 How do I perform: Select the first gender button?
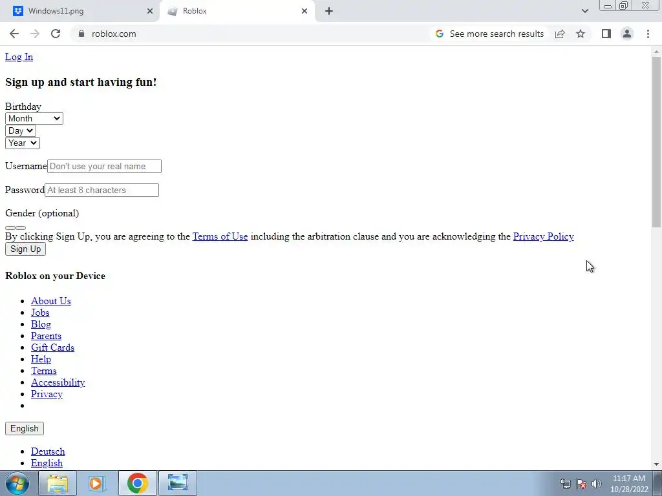point(10,228)
